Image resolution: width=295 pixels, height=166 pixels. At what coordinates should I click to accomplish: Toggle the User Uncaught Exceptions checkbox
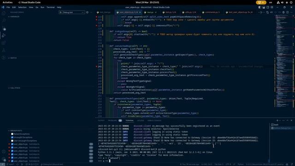pos(12,141)
